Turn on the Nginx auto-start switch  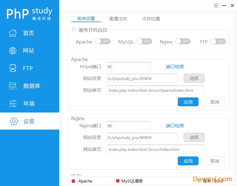pos(182,42)
